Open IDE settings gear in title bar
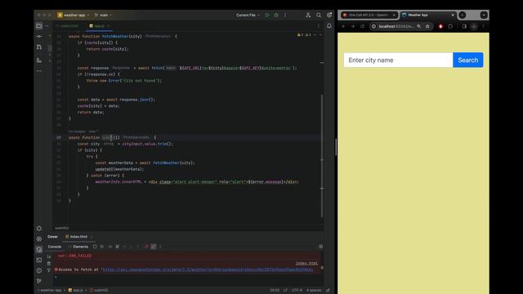523x294 pixels. click(329, 15)
